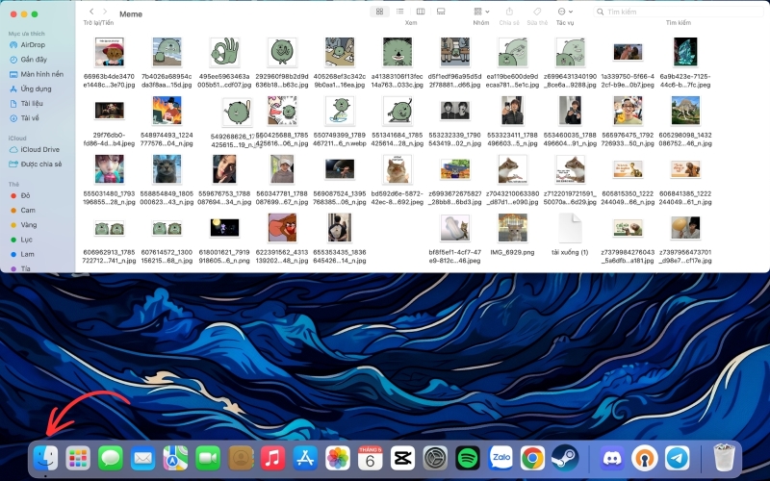Switch Finder to list view

399,12
